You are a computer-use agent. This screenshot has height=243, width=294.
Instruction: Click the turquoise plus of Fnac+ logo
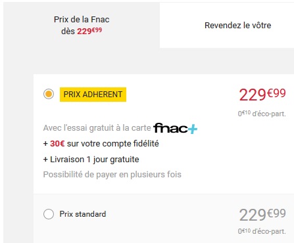(193, 129)
